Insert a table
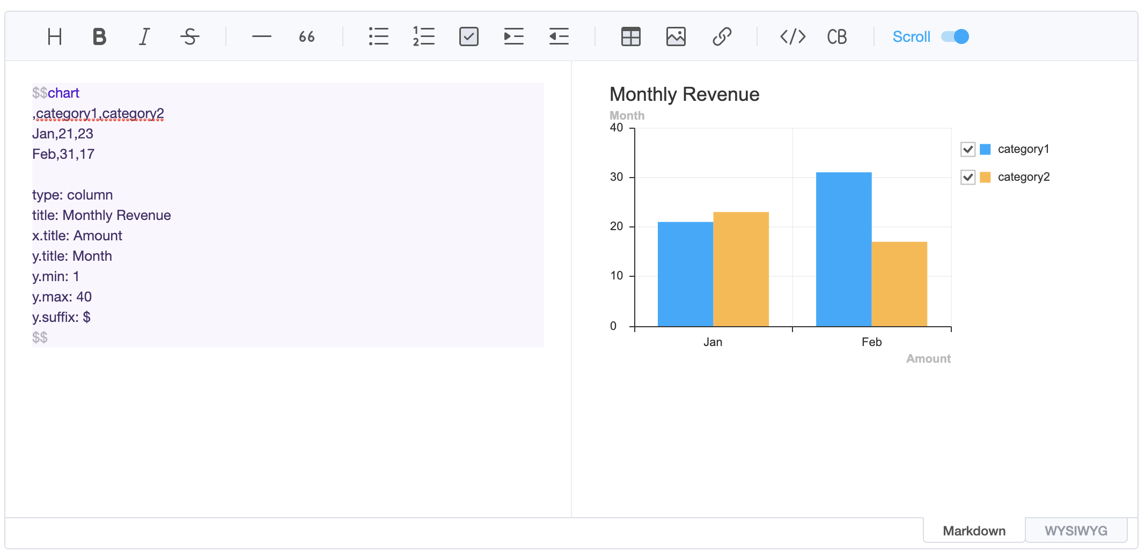Viewport: 1145px width, 559px height. pyautogui.click(x=630, y=37)
